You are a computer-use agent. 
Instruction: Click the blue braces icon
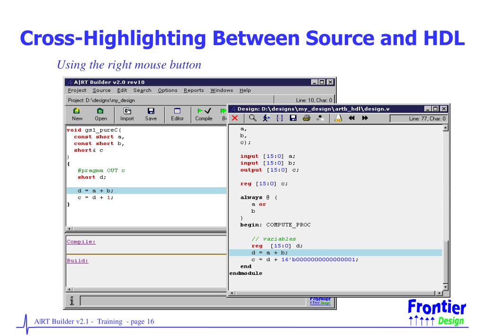(279, 118)
